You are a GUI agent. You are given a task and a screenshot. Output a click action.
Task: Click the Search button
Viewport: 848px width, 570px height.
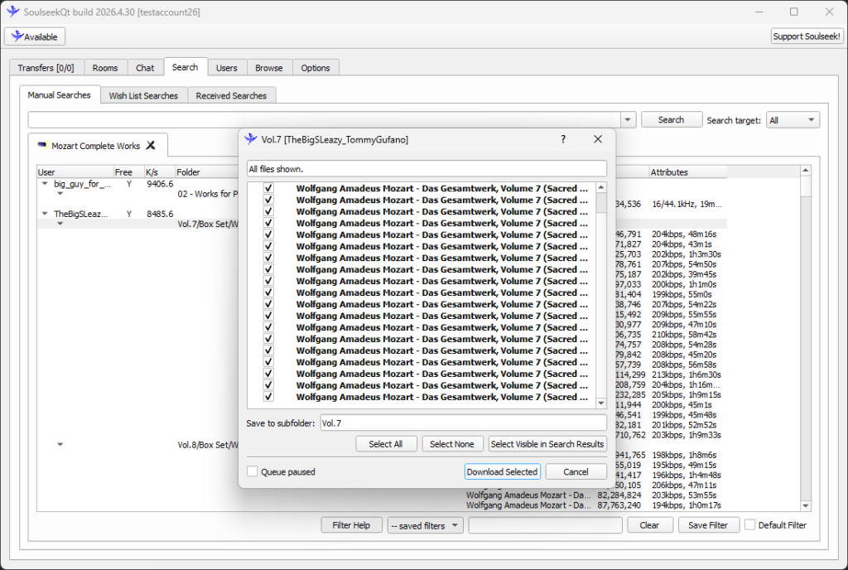click(x=671, y=119)
